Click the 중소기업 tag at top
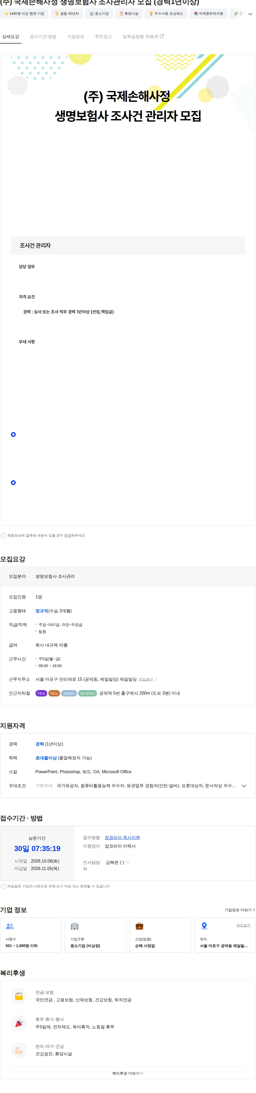The image size is (256, 1093). pos(99,14)
